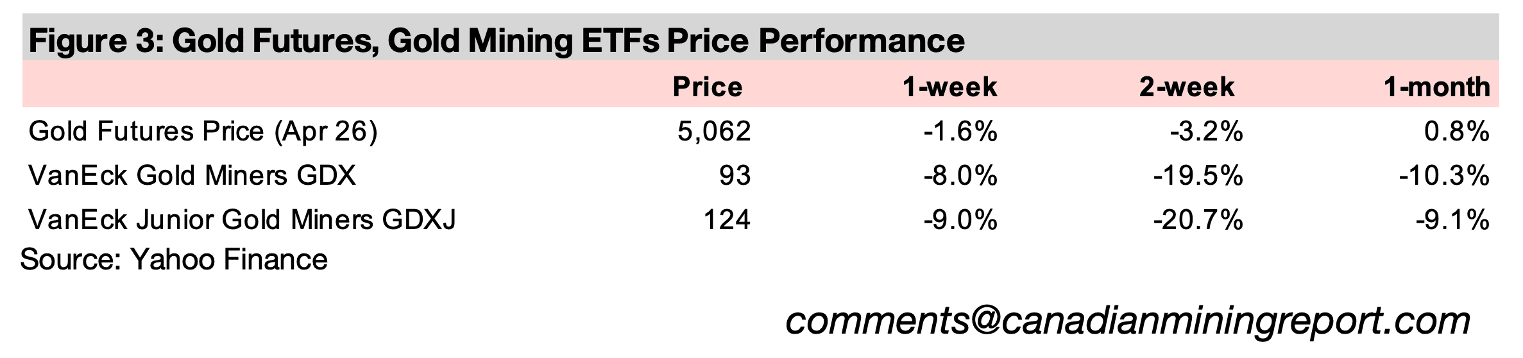Click the -19.5% GDX 2-week cell
Viewport: 1523px width, 358px height.
pos(1198,175)
